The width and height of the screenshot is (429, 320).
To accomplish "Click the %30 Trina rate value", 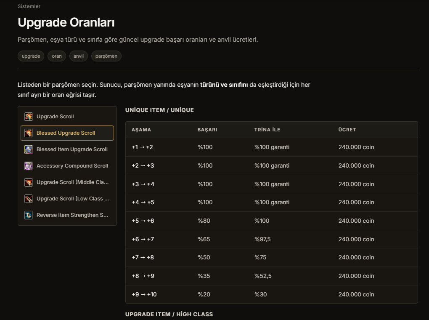I will click(261, 294).
